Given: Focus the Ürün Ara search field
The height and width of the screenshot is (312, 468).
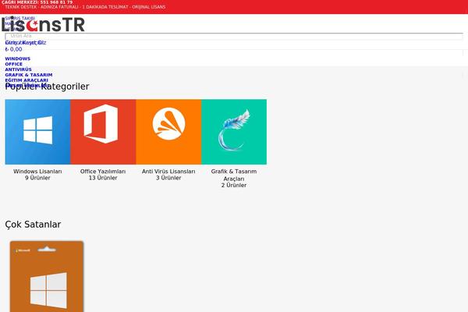Looking at the screenshot, I should pyautogui.click(x=234, y=36).
